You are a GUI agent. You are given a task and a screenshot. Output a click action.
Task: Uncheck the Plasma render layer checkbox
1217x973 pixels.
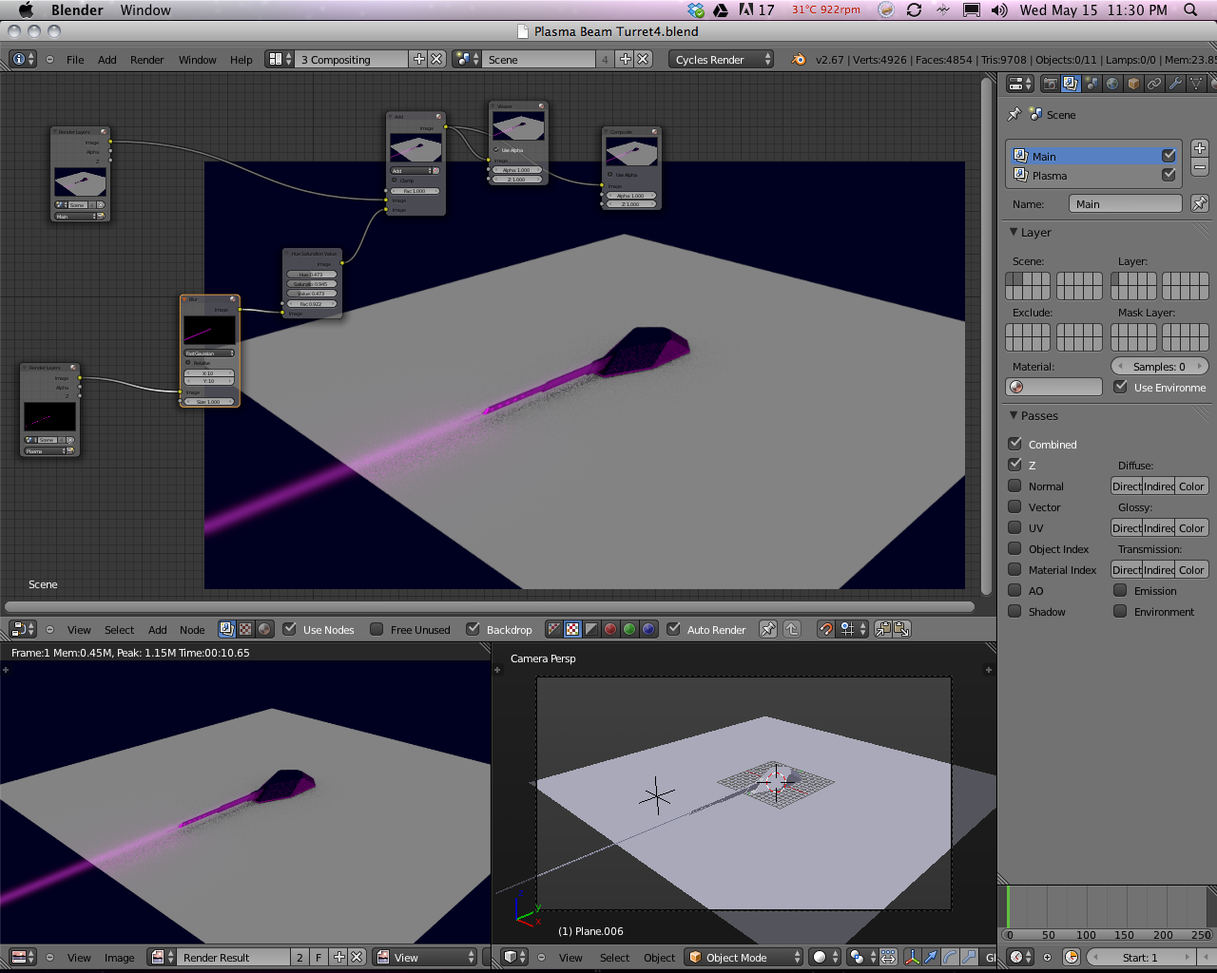click(1169, 175)
